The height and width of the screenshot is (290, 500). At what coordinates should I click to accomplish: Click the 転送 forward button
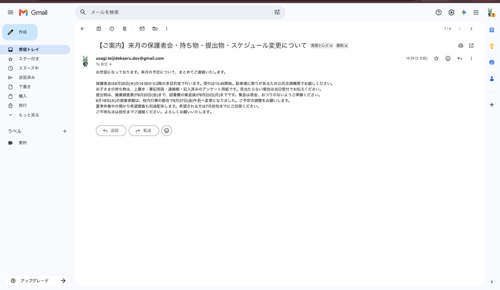click(x=144, y=130)
